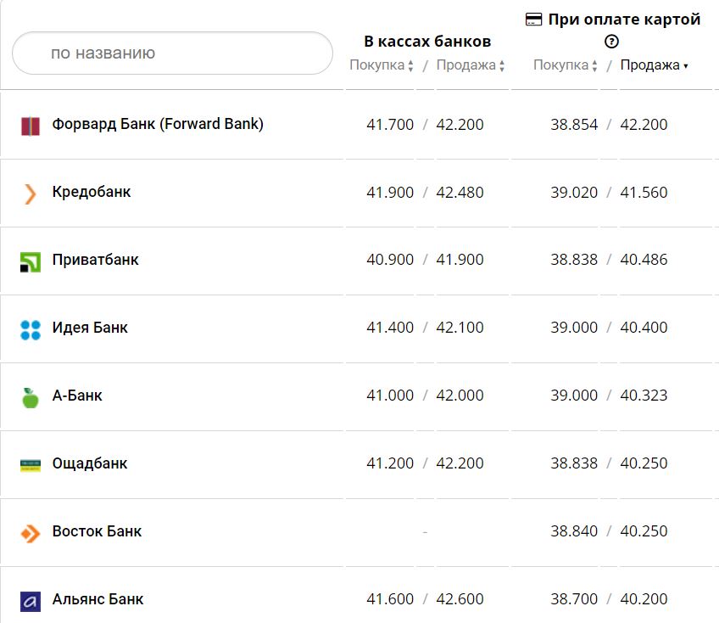Click the question mark help icon
Image resolution: width=719 pixels, height=623 pixels.
click(612, 42)
